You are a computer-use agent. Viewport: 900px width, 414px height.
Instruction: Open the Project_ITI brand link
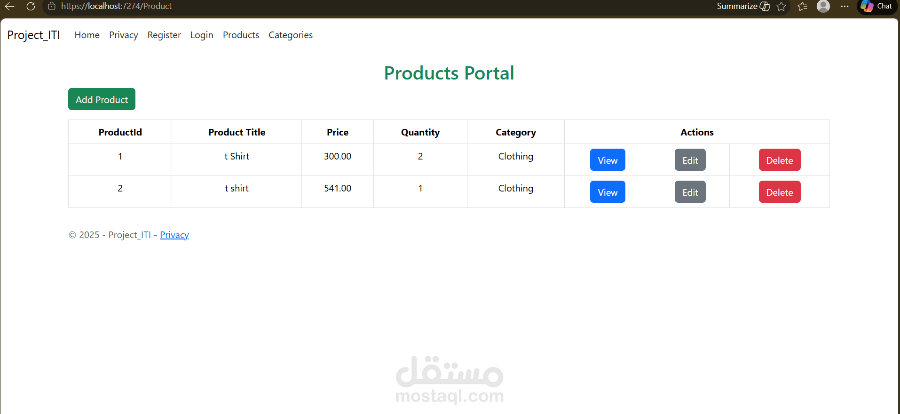tap(34, 35)
